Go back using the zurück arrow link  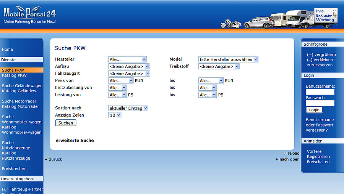[53, 159]
